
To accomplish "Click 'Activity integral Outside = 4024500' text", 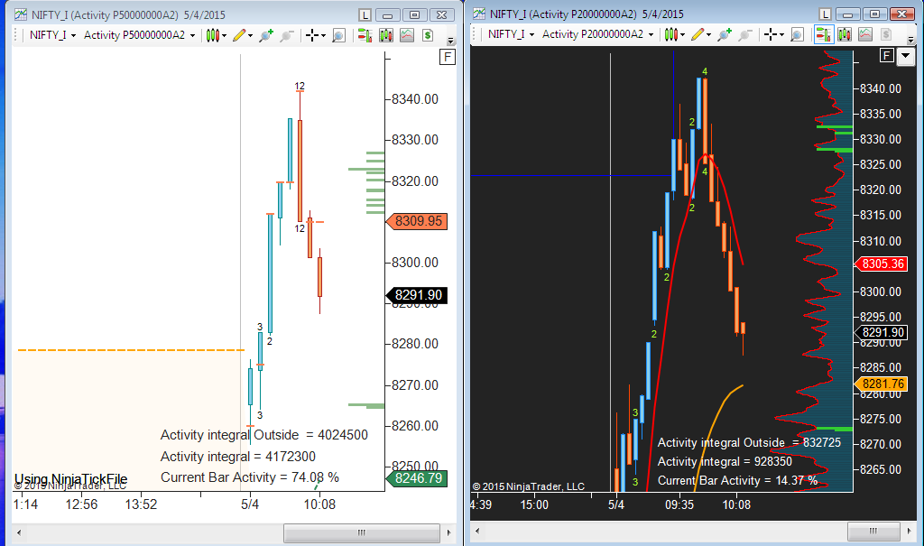I will pyautogui.click(x=264, y=435).
